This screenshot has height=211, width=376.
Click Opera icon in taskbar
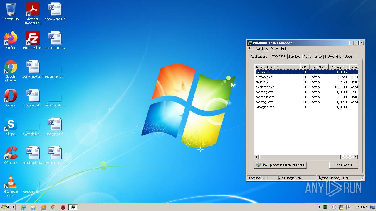pos(63,207)
